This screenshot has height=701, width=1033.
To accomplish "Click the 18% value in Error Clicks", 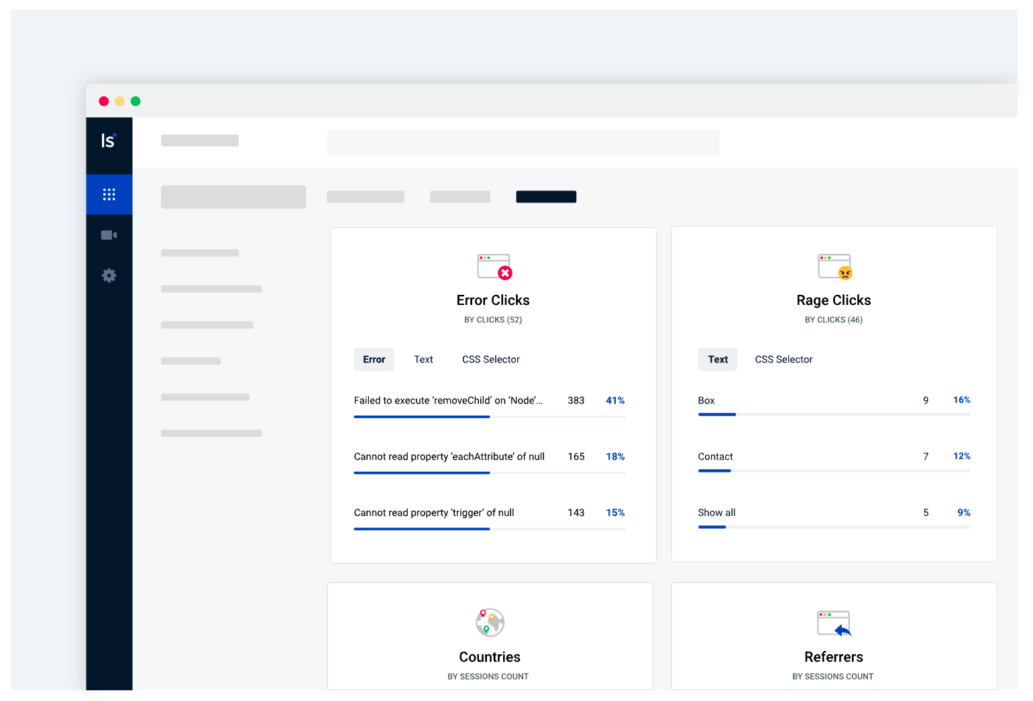I will click(615, 456).
